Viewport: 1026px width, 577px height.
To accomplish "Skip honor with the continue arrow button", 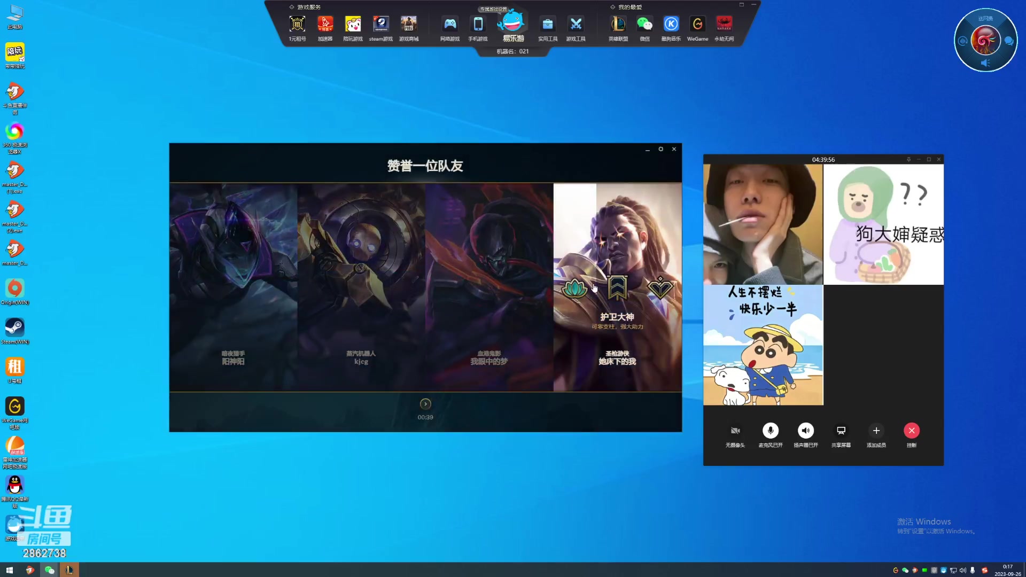I will coord(425,404).
